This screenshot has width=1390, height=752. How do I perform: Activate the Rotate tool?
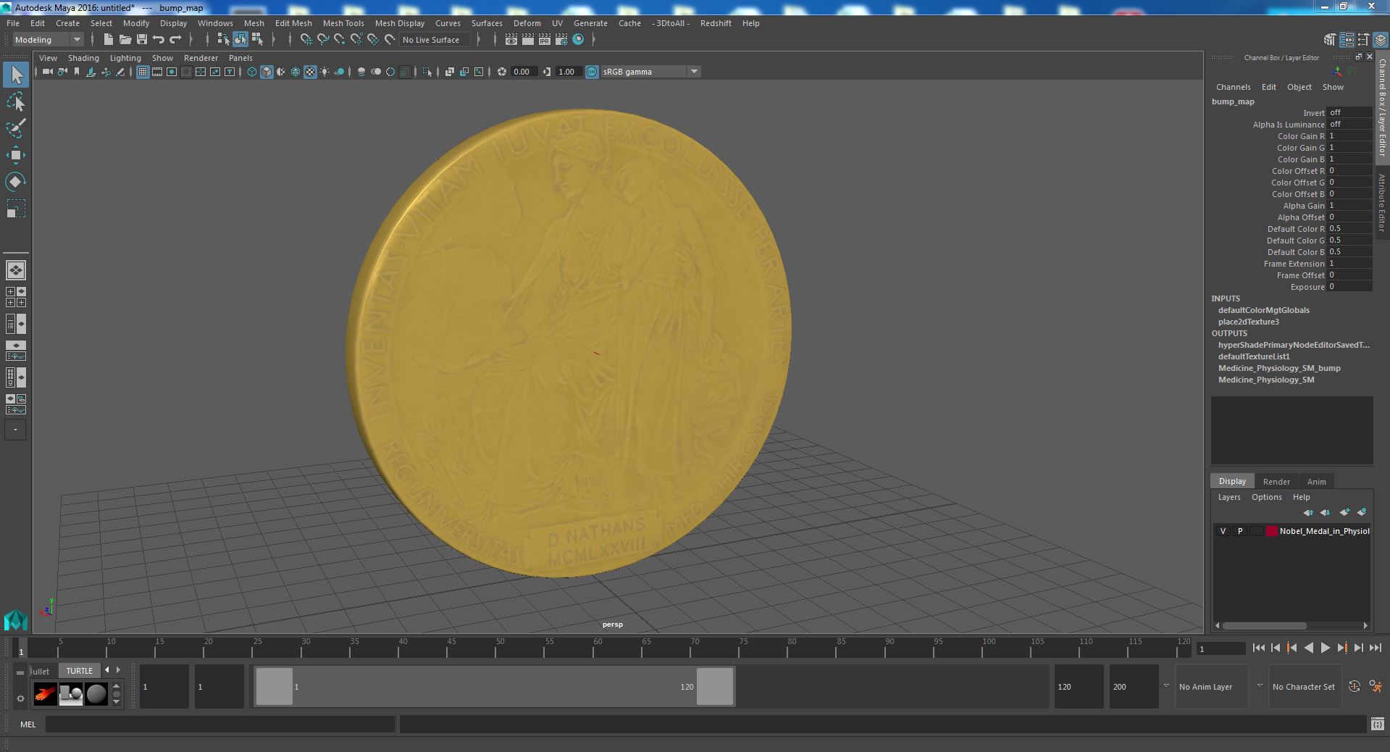16,182
